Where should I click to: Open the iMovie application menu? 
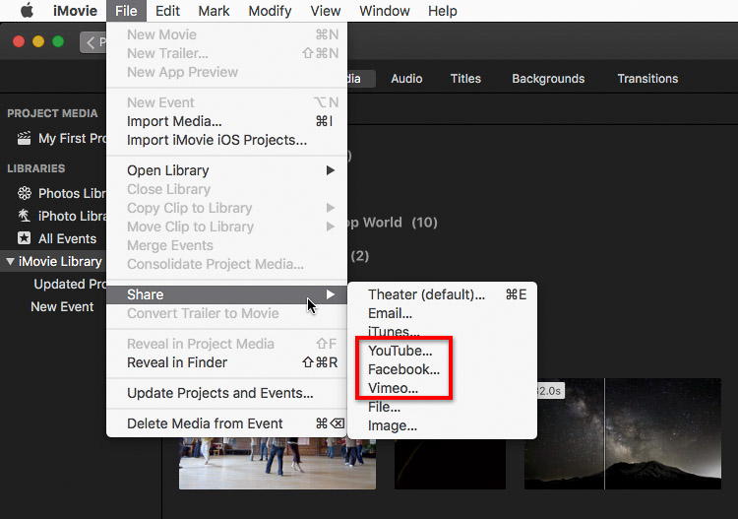pos(75,11)
